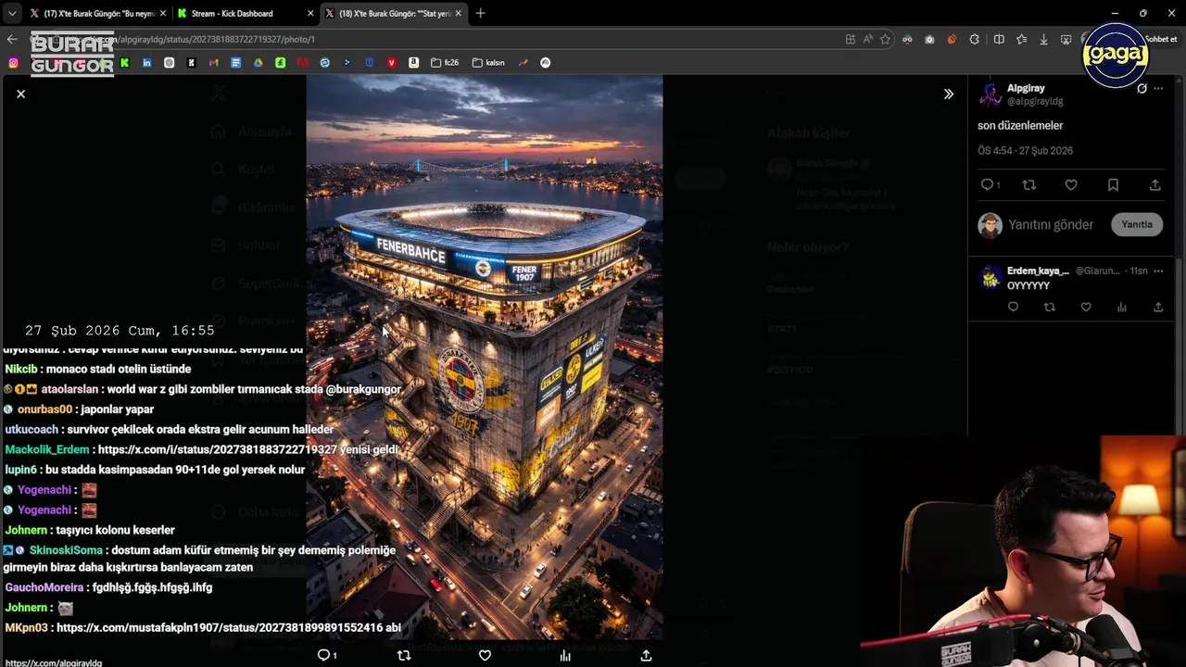Like the photo using bottom heart icon
1186x667 pixels.
coord(485,655)
